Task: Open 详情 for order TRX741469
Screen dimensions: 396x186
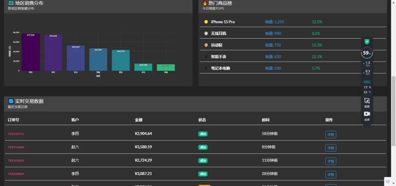Action: coord(331,148)
